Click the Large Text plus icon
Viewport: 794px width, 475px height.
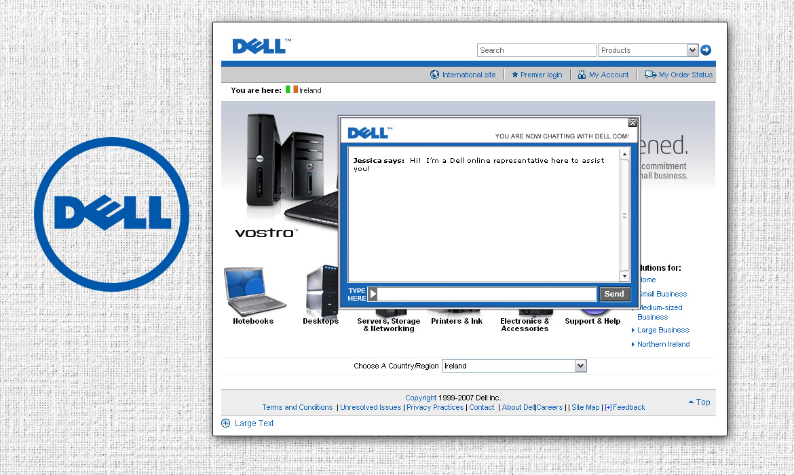tap(226, 423)
